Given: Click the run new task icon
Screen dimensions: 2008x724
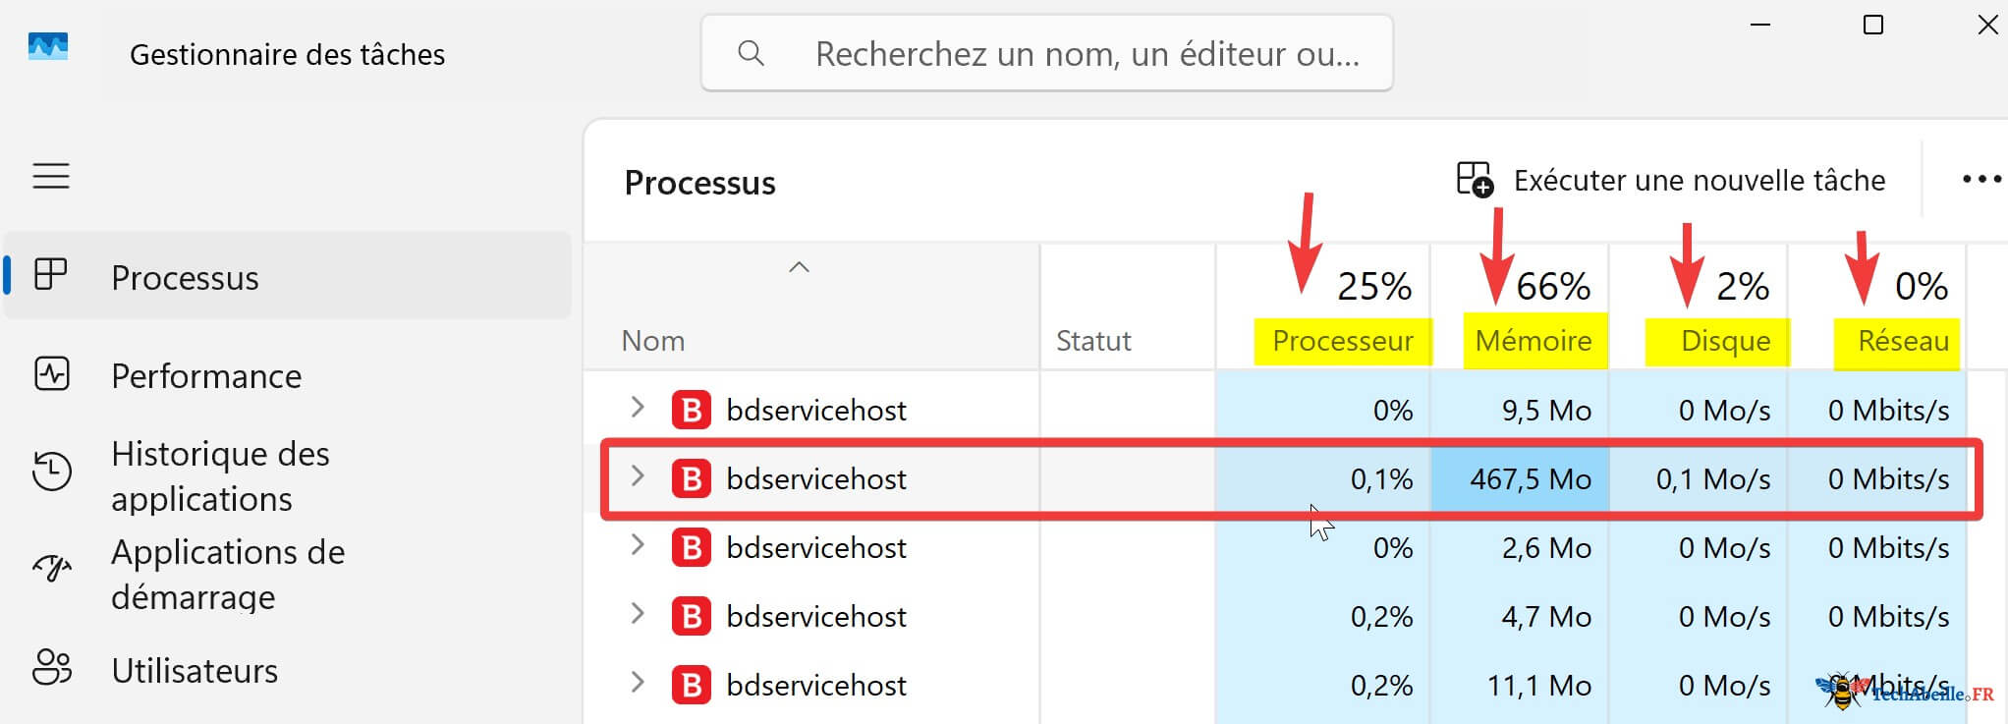Looking at the screenshot, I should 1475,180.
